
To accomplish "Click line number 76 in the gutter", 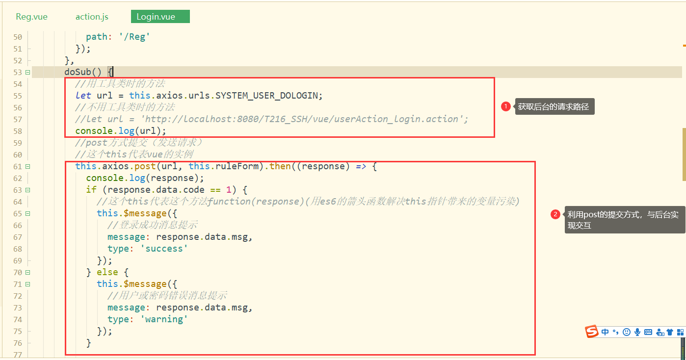I will tap(17, 343).
